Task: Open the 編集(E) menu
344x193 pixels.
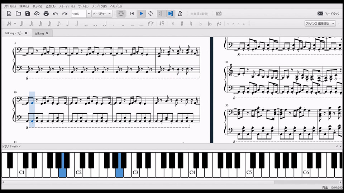Action: point(24,6)
